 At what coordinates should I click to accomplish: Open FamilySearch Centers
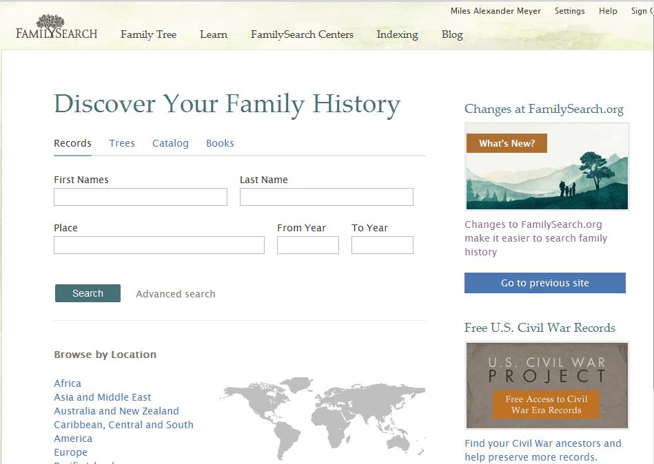(x=302, y=34)
